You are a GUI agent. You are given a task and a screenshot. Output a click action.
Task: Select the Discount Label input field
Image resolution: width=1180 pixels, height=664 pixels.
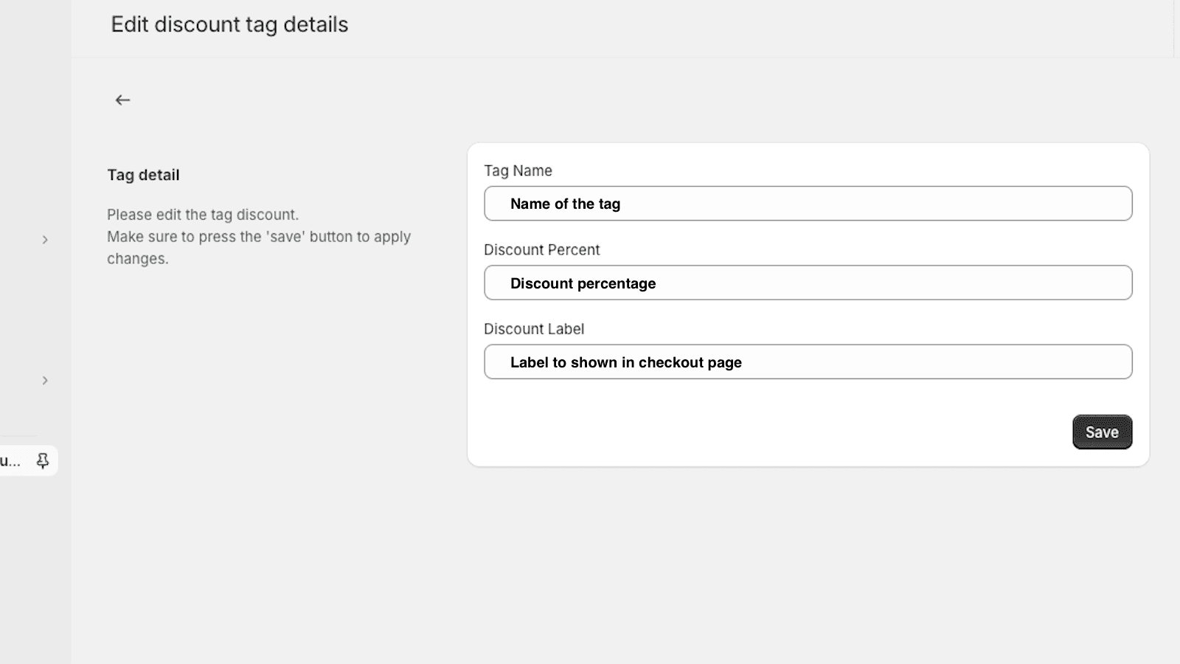click(808, 362)
